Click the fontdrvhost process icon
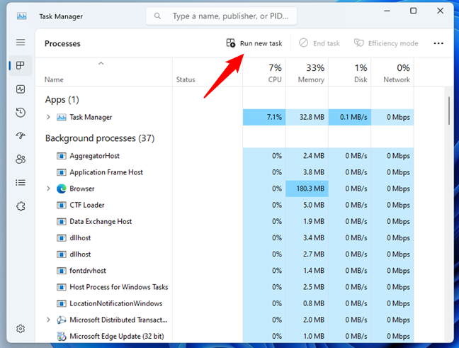Screen dimensions: 459x348 coord(61,271)
